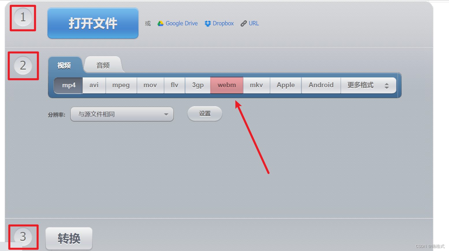Screen dimensions: 449x251
Task: Import video from Dropbox
Action: (x=219, y=23)
